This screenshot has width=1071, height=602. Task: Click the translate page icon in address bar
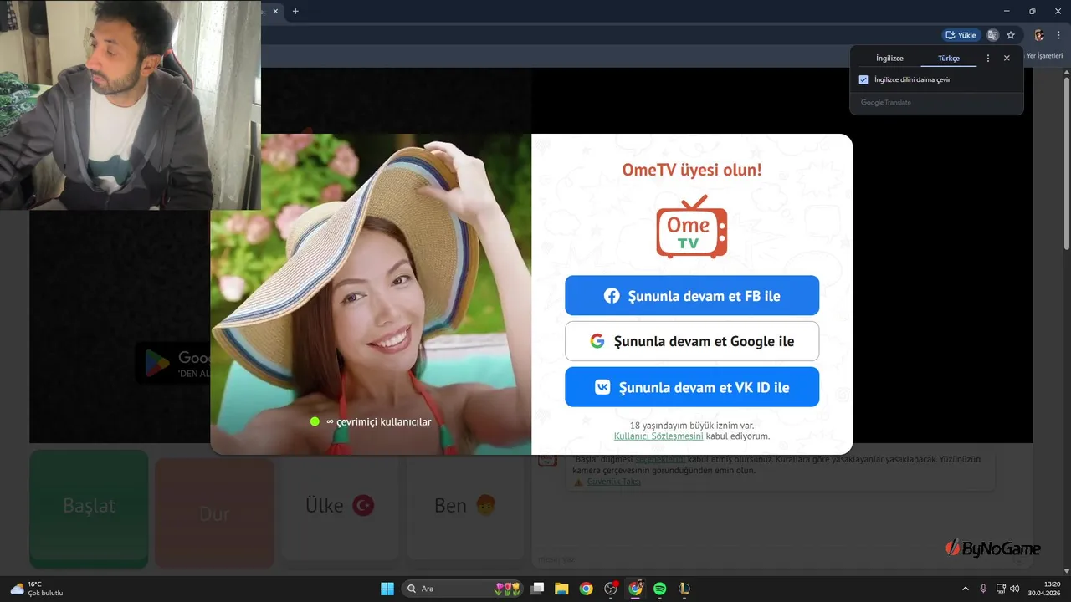[993, 35]
